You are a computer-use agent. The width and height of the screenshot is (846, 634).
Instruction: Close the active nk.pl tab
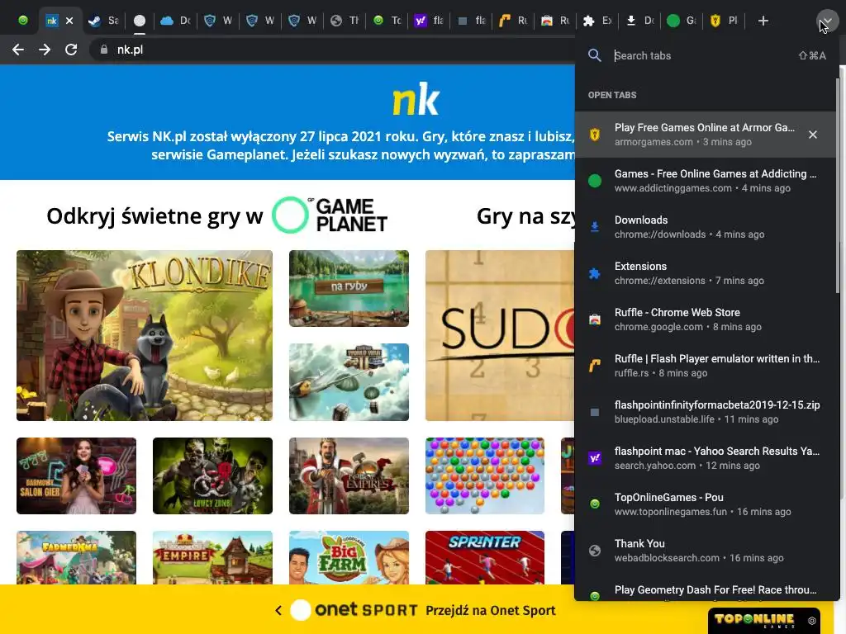tap(69, 21)
